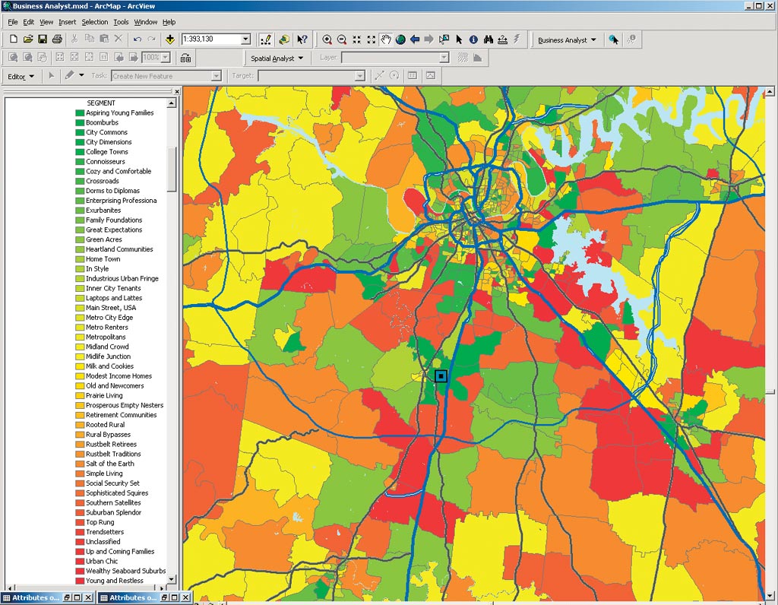This screenshot has height=605, width=778.
Task: Select the Identify tool
Action: [x=473, y=40]
